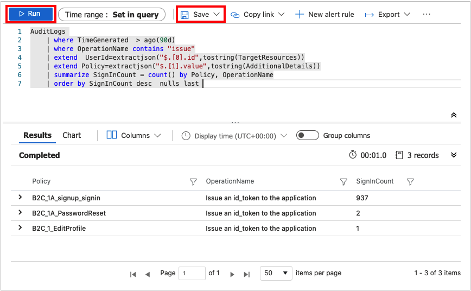Save the current query
The width and height of the screenshot is (471, 291).
coord(201,15)
